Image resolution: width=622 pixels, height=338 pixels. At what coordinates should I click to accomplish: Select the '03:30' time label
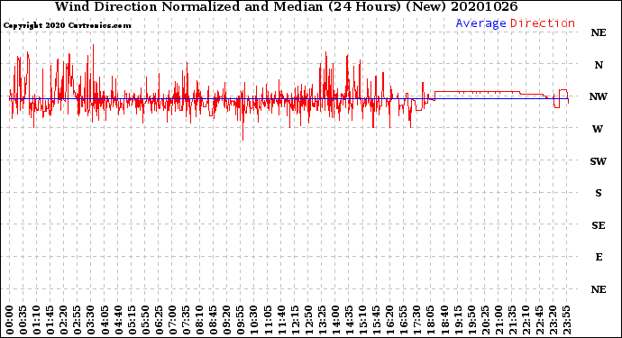point(91,320)
